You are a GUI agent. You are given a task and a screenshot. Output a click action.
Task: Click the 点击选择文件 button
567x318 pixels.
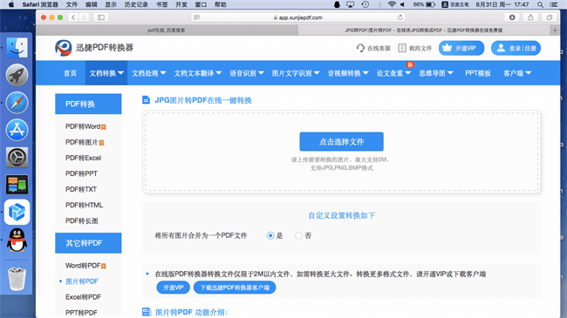point(341,142)
